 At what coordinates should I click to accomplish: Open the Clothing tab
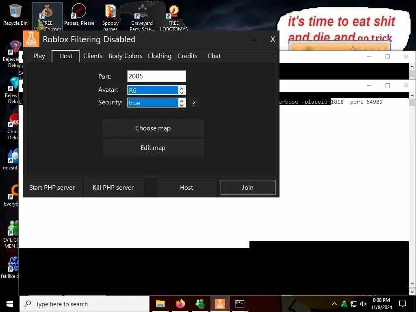click(x=159, y=56)
